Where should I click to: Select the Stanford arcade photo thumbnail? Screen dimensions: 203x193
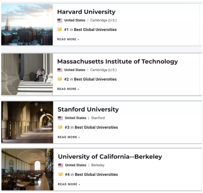click(x=27, y=122)
